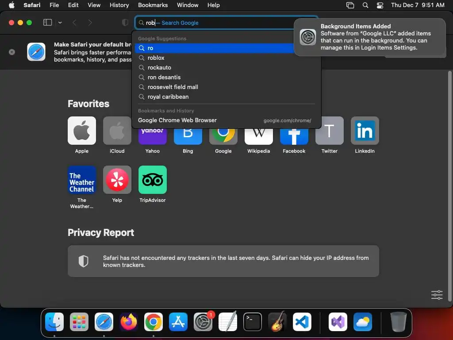Open the Window menu
453x340 pixels.
[188, 5]
